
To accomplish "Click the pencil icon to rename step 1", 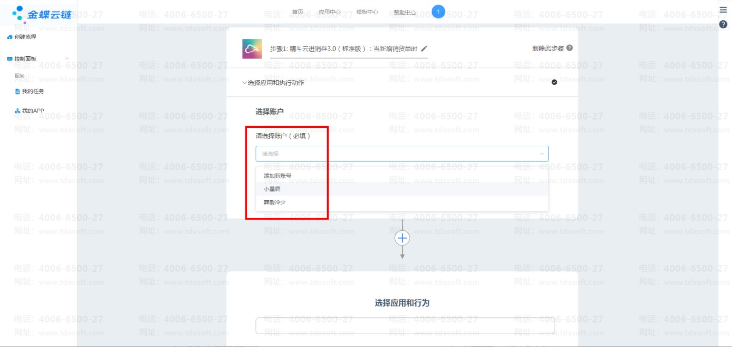I will pos(424,48).
